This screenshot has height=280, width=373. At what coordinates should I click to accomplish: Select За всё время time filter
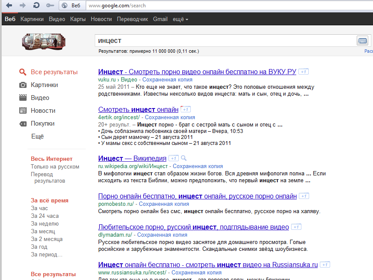[x=49, y=200]
